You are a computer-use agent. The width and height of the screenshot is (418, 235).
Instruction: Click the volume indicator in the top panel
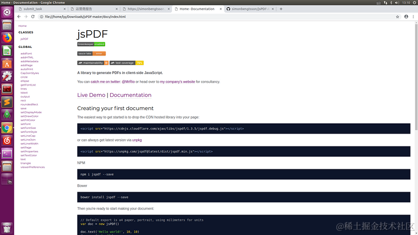(x=397, y=2)
